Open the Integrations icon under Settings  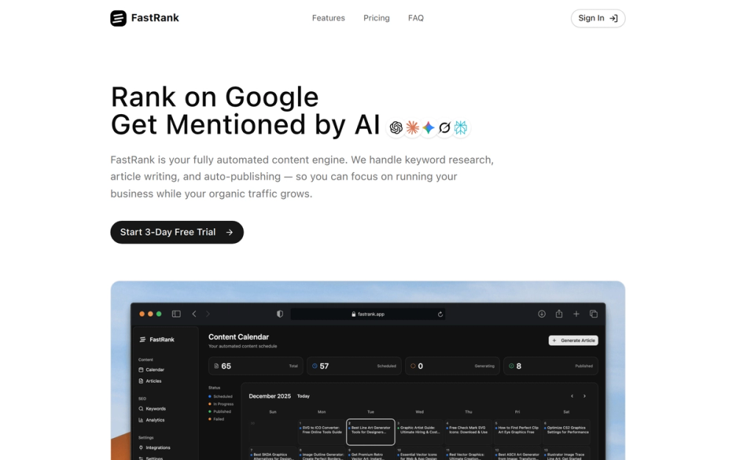[141, 447]
